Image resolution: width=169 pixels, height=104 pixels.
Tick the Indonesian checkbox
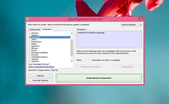pyautogui.click(x=30, y=42)
